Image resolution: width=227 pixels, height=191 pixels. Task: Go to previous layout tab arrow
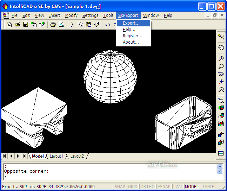pyautogui.click(x=11, y=156)
